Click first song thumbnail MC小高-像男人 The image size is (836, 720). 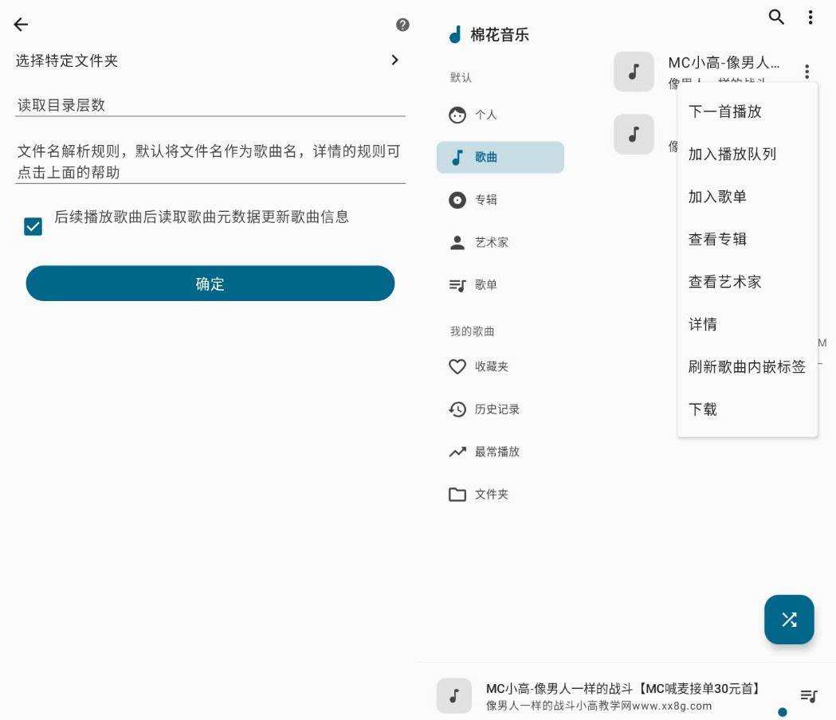[634, 72]
